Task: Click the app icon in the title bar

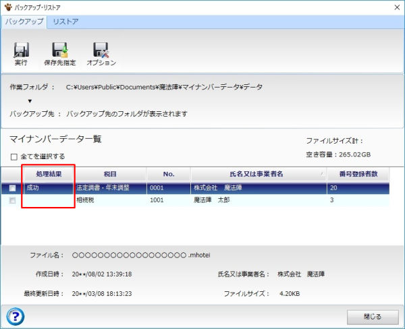Action: (x=8, y=7)
